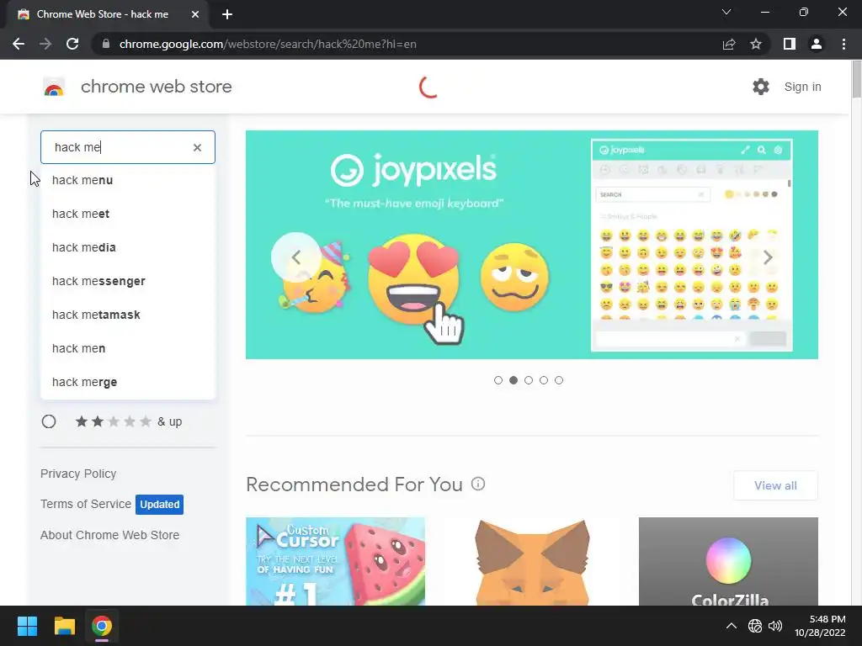Image resolution: width=862 pixels, height=646 pixels.
Task: Select suggestion hack metamask
Action: pos(128,315)
